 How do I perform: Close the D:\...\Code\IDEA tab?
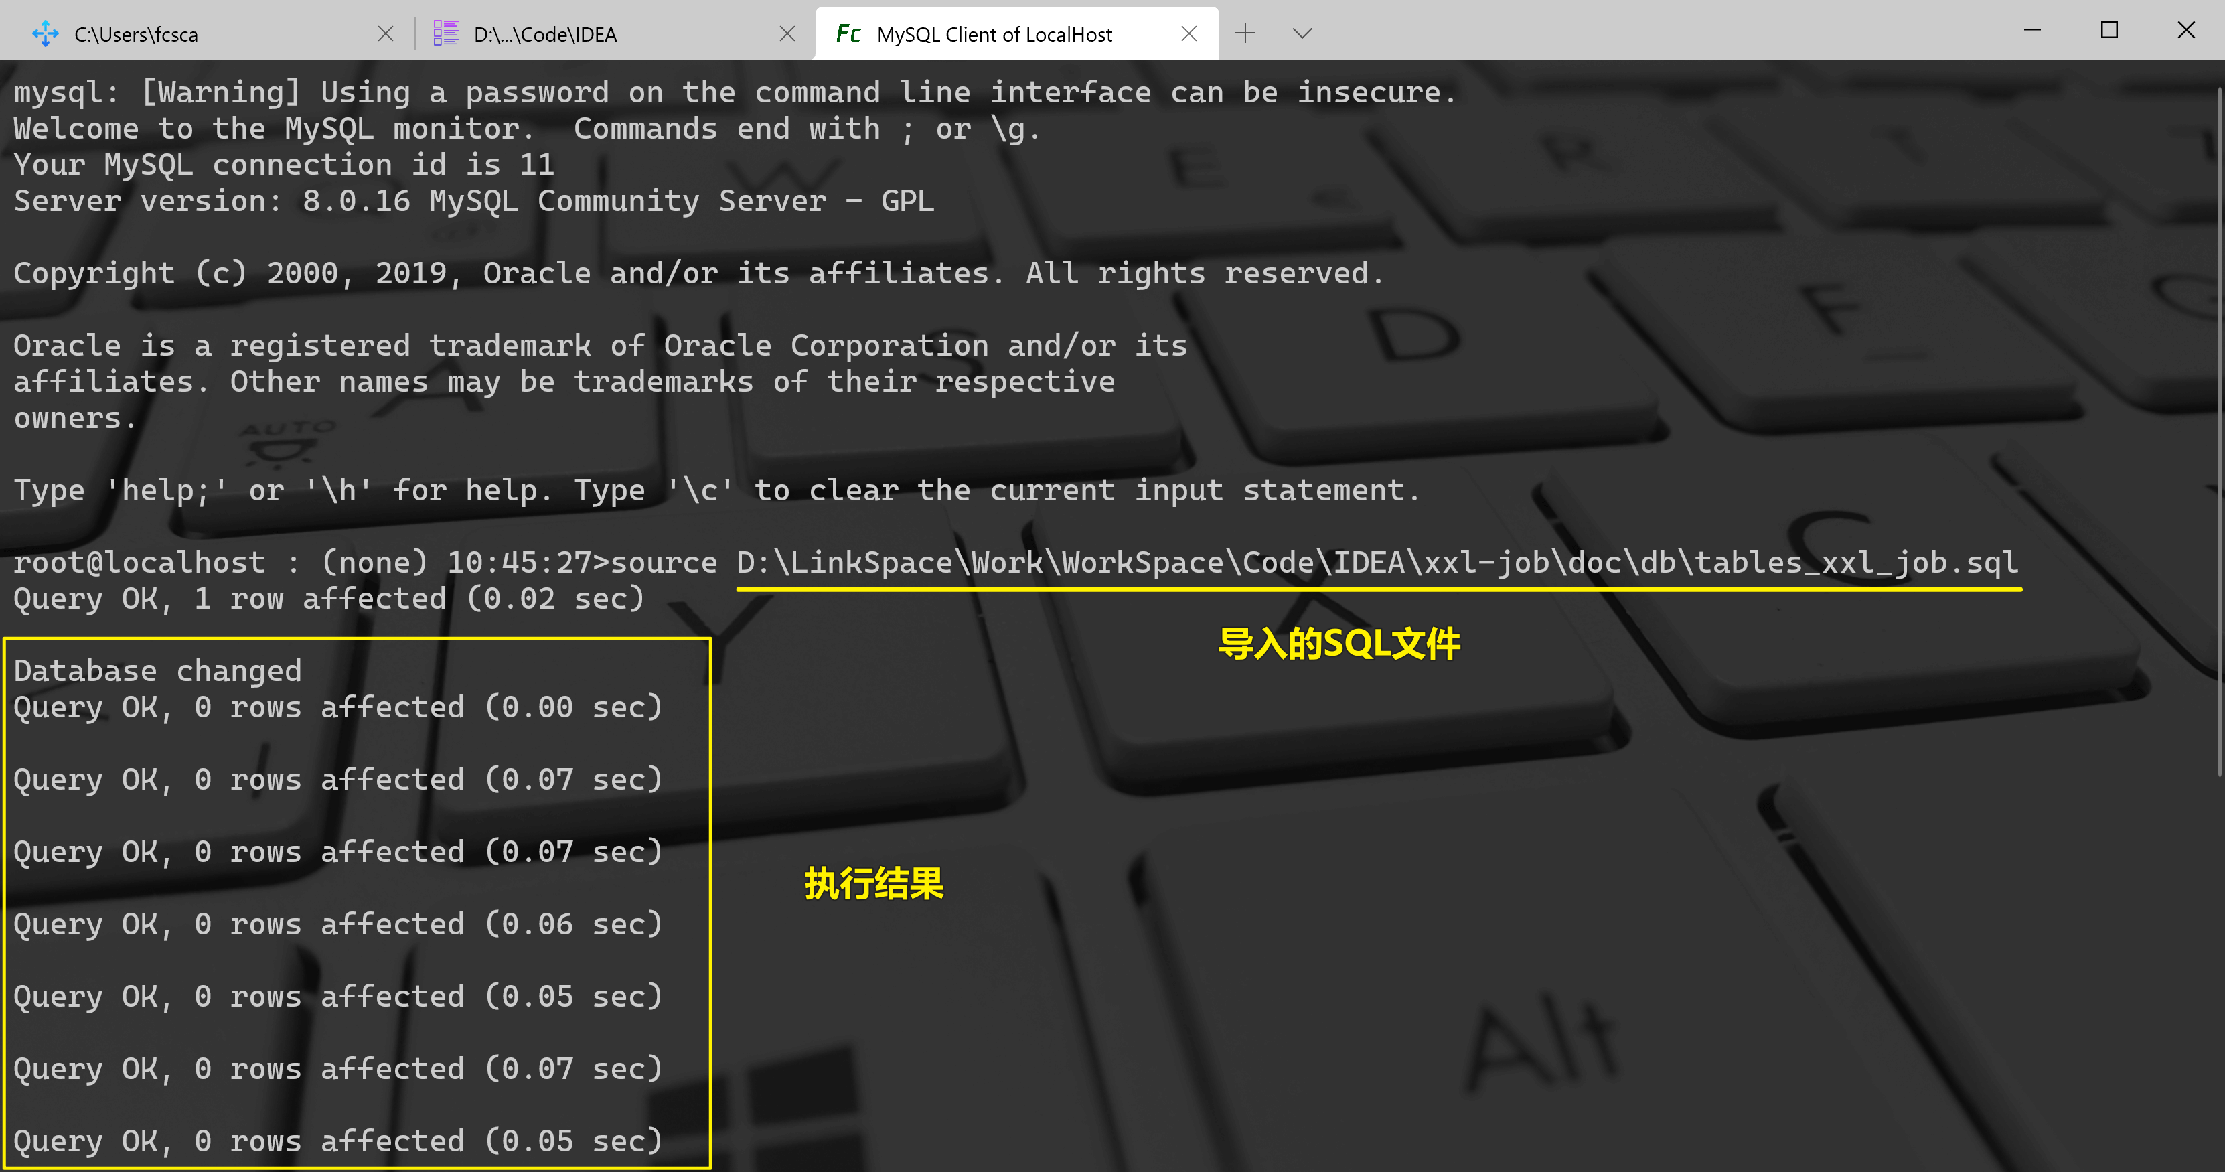[x=787, y=33]
